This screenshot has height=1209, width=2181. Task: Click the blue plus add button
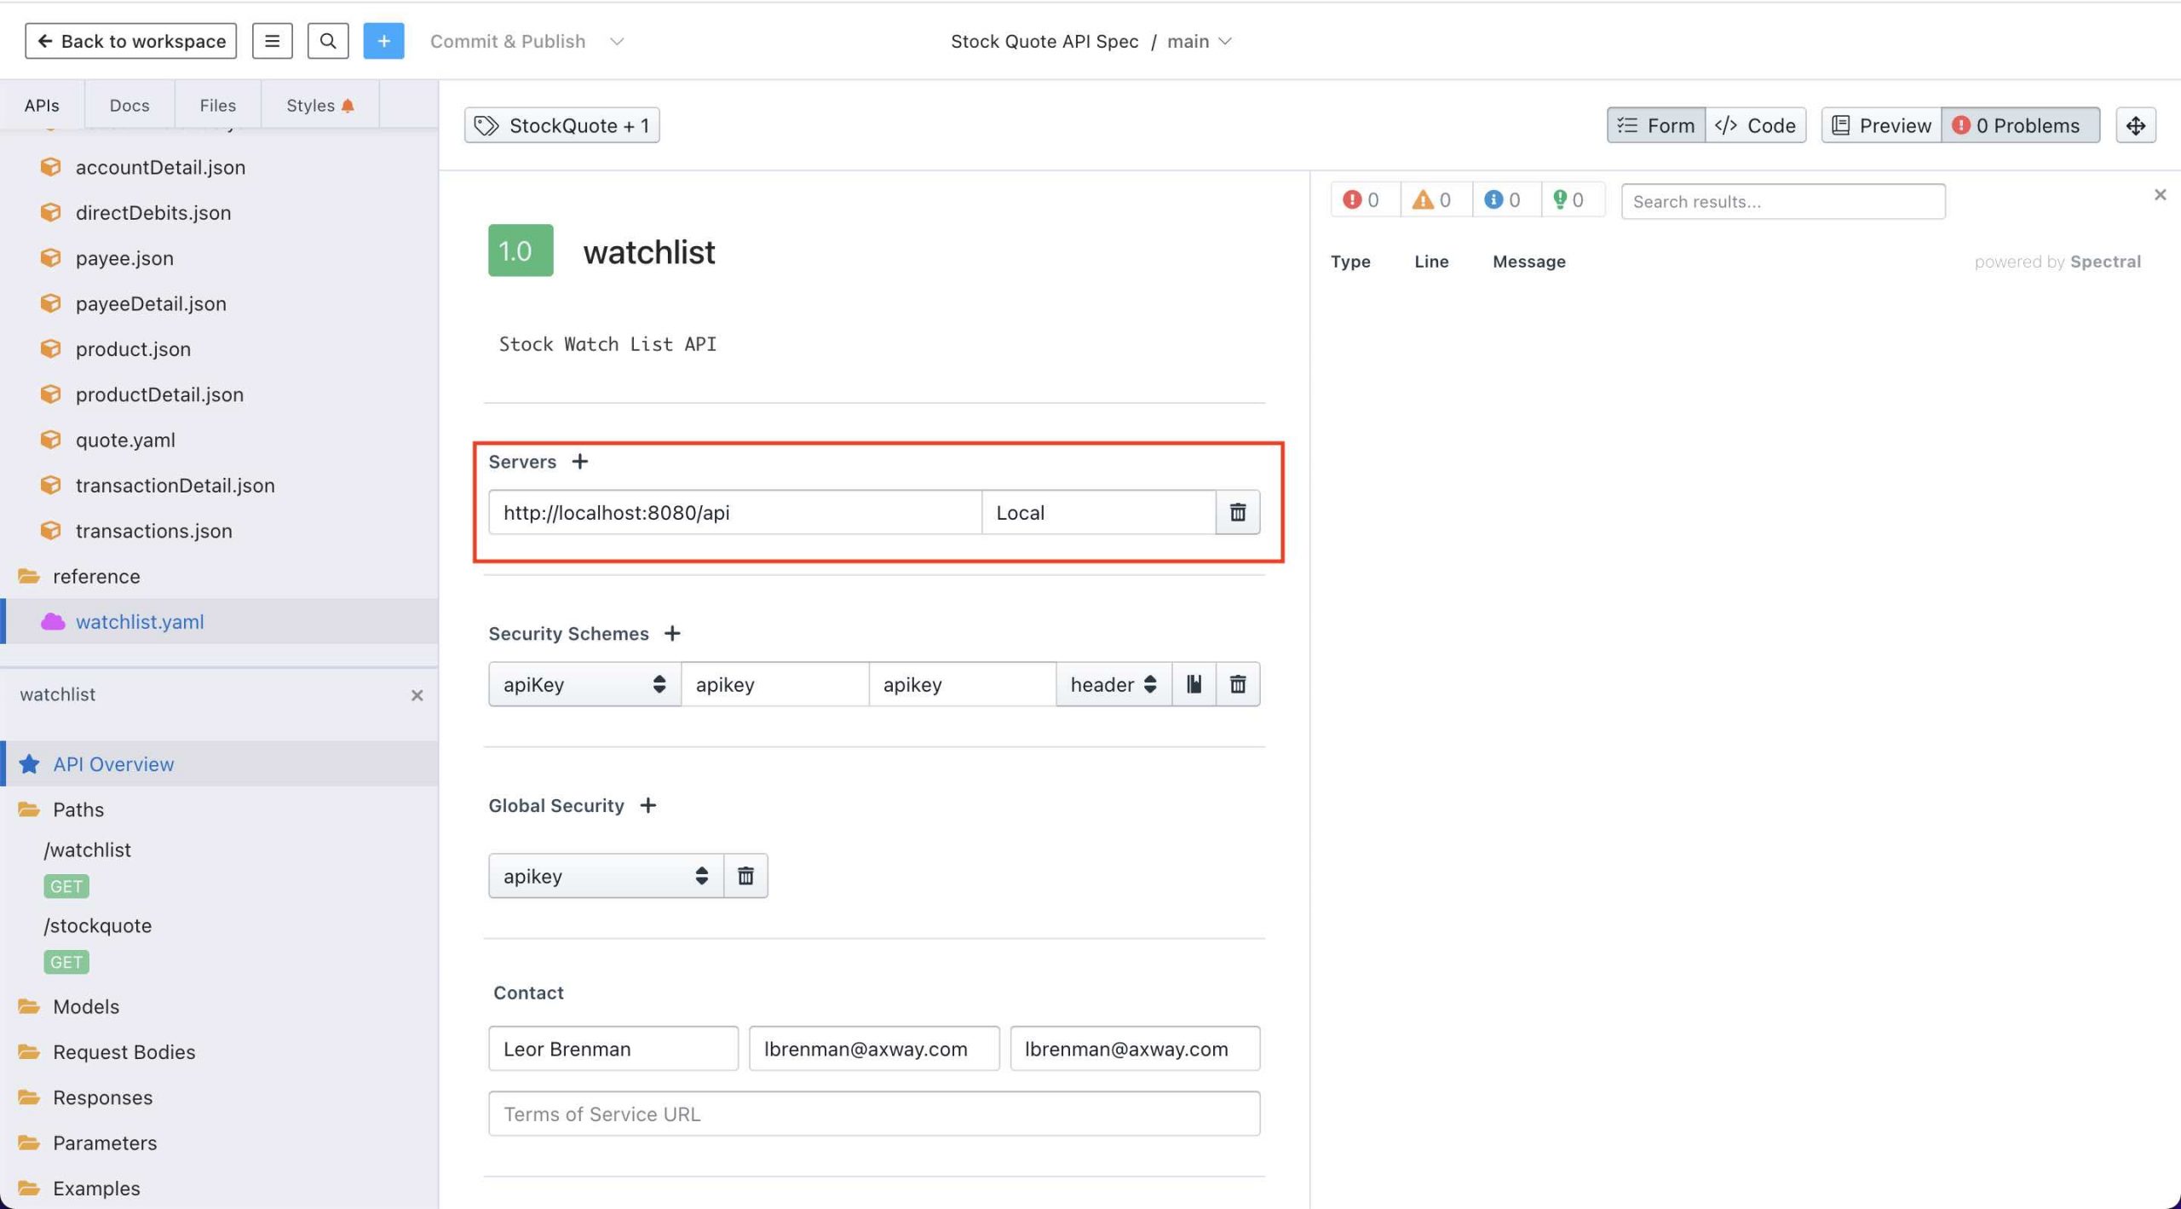(383, 41)
